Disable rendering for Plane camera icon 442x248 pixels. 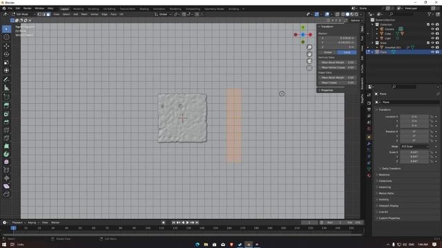tap(437, 52)
